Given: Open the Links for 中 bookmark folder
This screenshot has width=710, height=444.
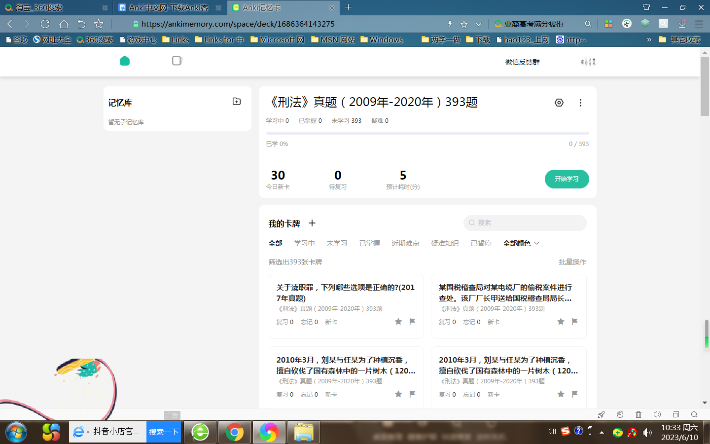Looking at the screenshot, I should (219, 39).
